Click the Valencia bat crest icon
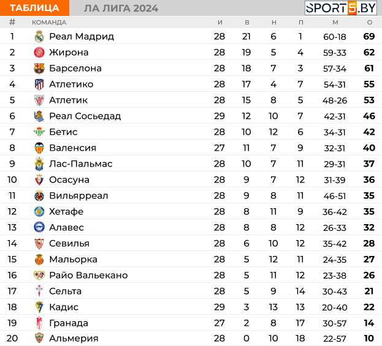This screenshot has height=346, width=382. (39, 148)
